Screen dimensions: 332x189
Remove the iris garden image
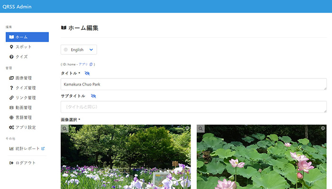pyautogui.click(x=187, y=128)
